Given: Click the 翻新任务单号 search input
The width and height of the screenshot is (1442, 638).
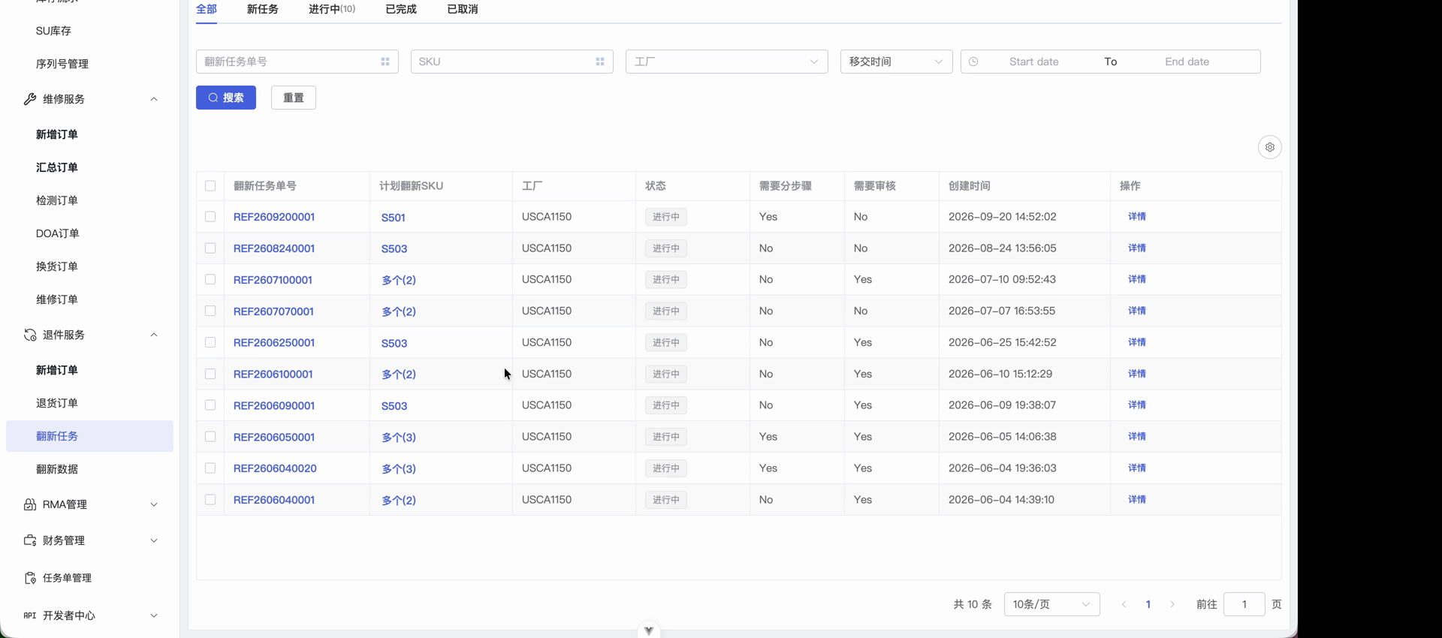Looking at the screenshot, I should [x=297, y=62].
